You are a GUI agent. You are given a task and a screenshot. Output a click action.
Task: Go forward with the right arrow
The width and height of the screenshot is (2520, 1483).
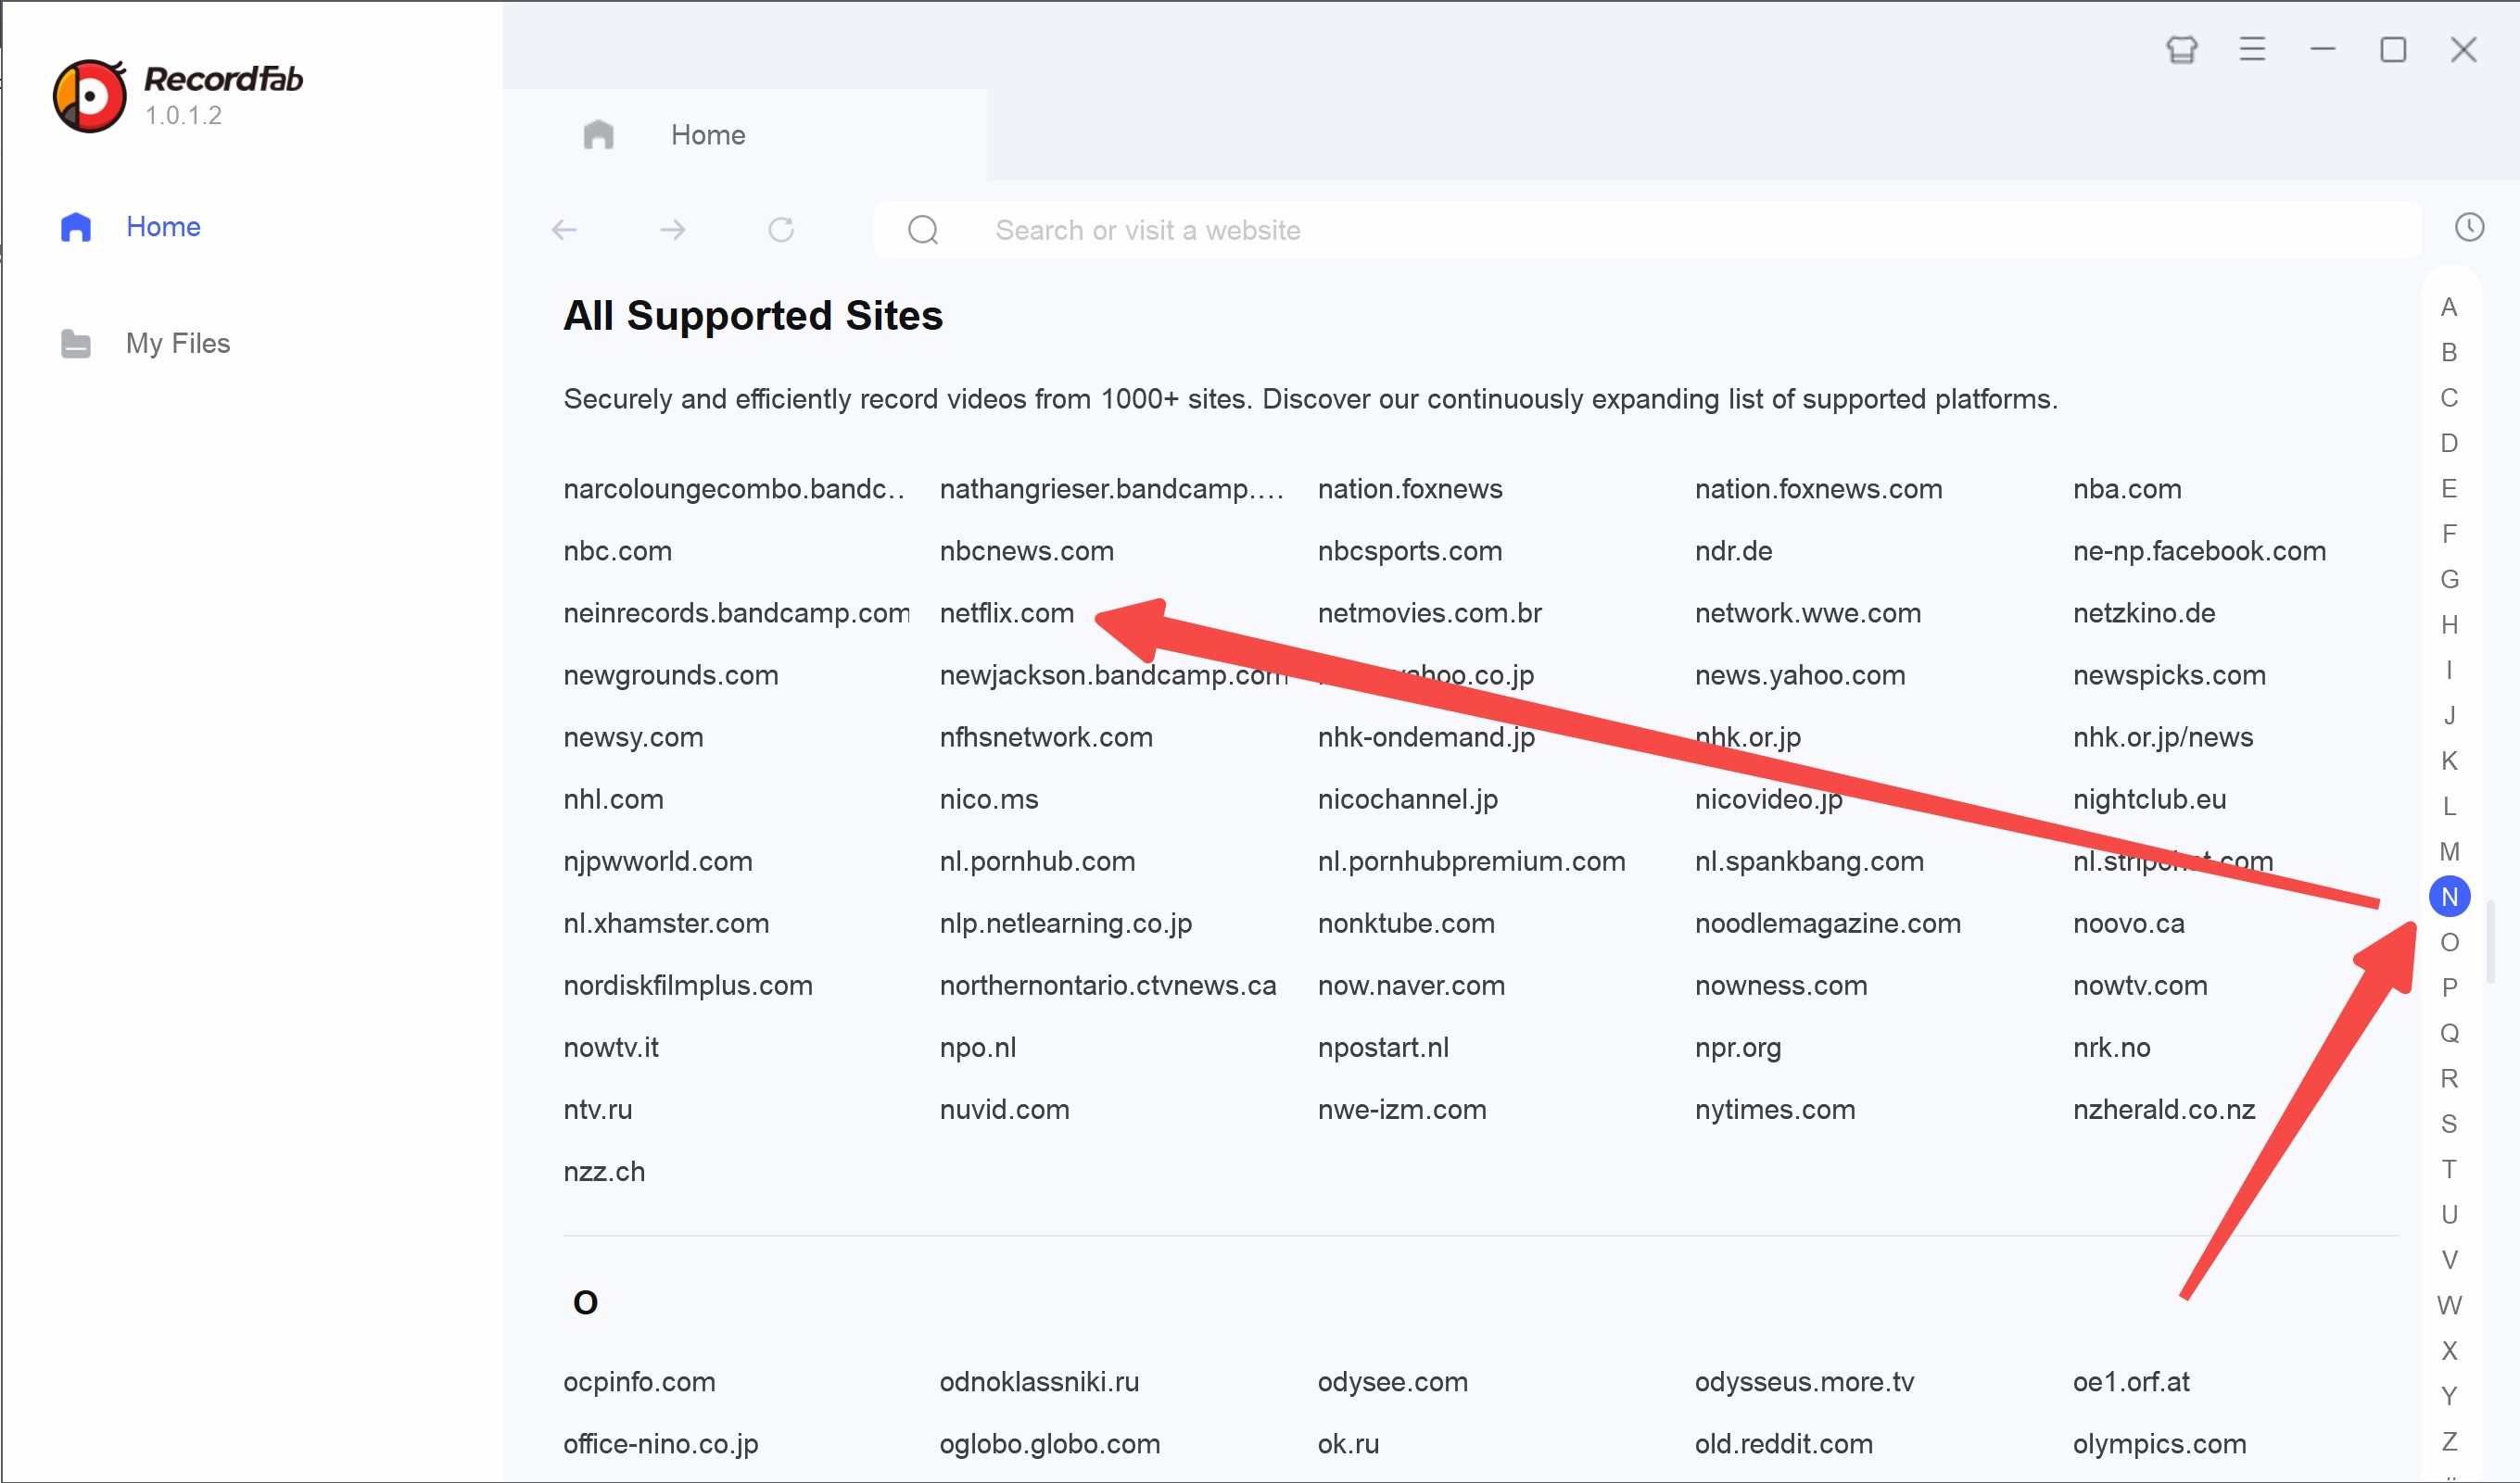(673, 230)
